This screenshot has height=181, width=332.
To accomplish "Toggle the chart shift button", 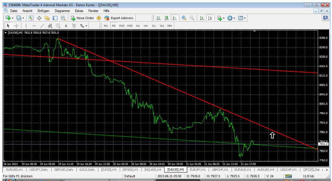I will [210, 18].
